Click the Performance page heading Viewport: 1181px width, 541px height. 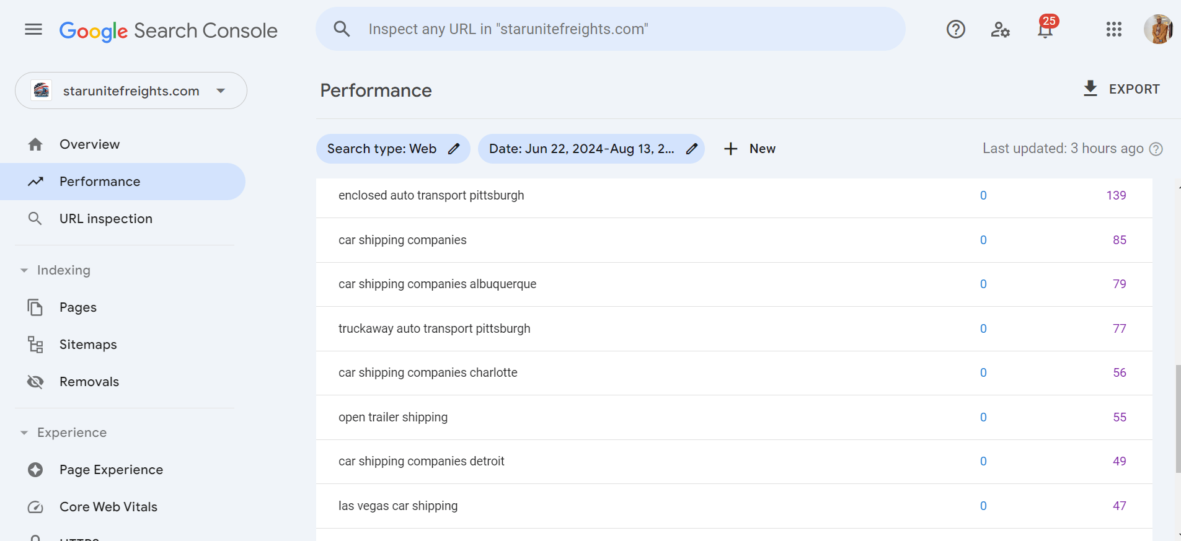click(376, 90)
